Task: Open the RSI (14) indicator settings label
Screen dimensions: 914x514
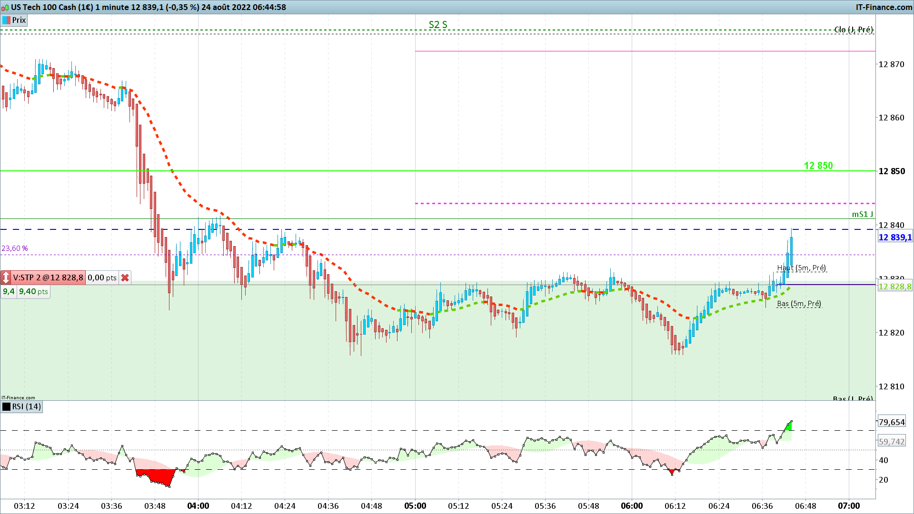Action: click(x=27, y=406)
